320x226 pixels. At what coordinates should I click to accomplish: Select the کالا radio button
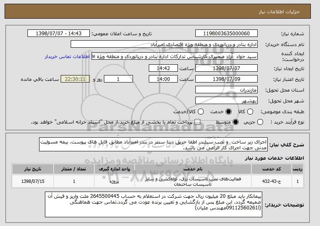pos(250,112)
